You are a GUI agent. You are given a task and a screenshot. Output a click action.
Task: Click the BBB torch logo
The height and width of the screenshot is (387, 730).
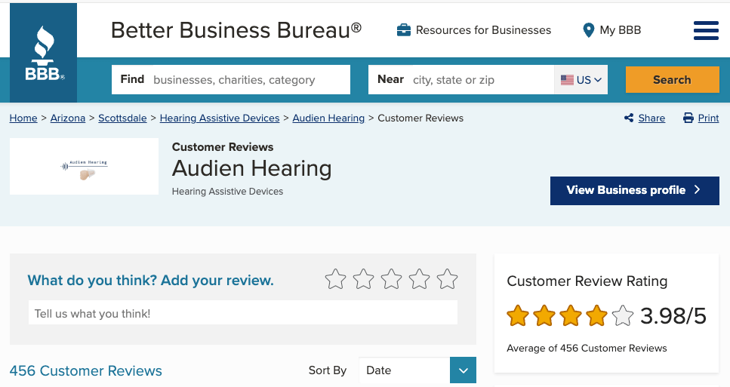pos(43,53)
